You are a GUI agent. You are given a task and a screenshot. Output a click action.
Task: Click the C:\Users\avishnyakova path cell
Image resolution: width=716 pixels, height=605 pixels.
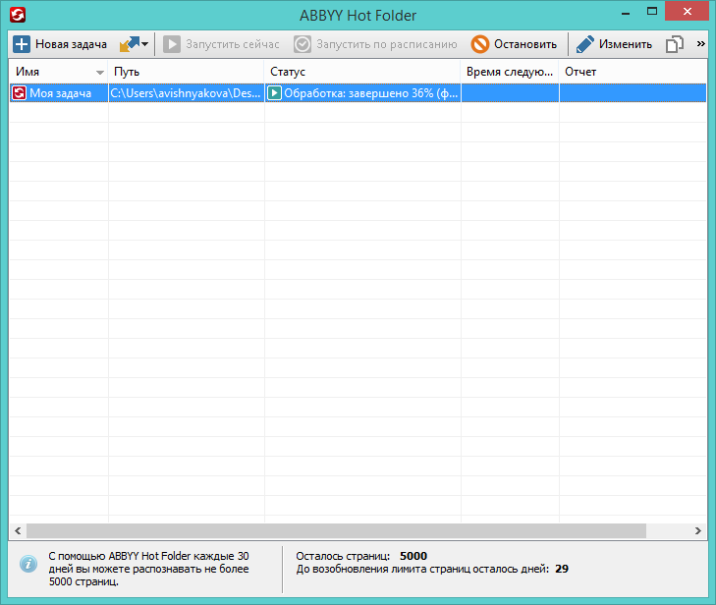[x=187, y=93]
